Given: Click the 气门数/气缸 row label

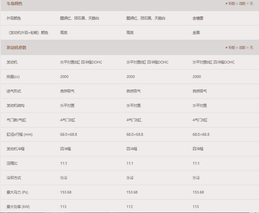Looking at the screenshot, I should 16,120.
